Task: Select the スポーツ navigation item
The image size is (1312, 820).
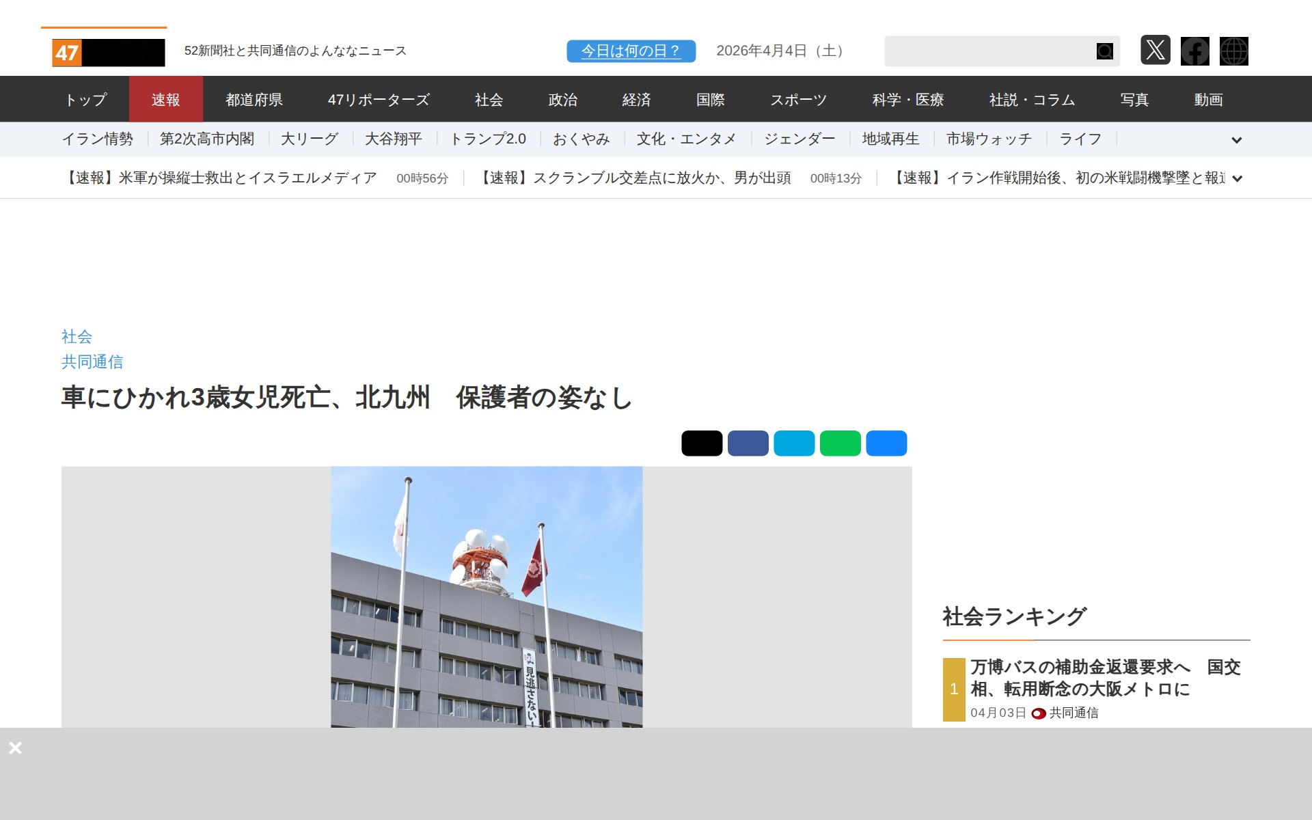Action: [x=798, y=100]
